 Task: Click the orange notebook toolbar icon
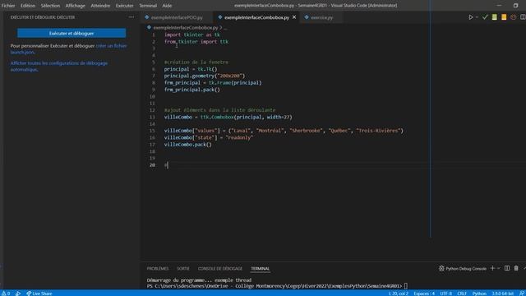[504, 17]
